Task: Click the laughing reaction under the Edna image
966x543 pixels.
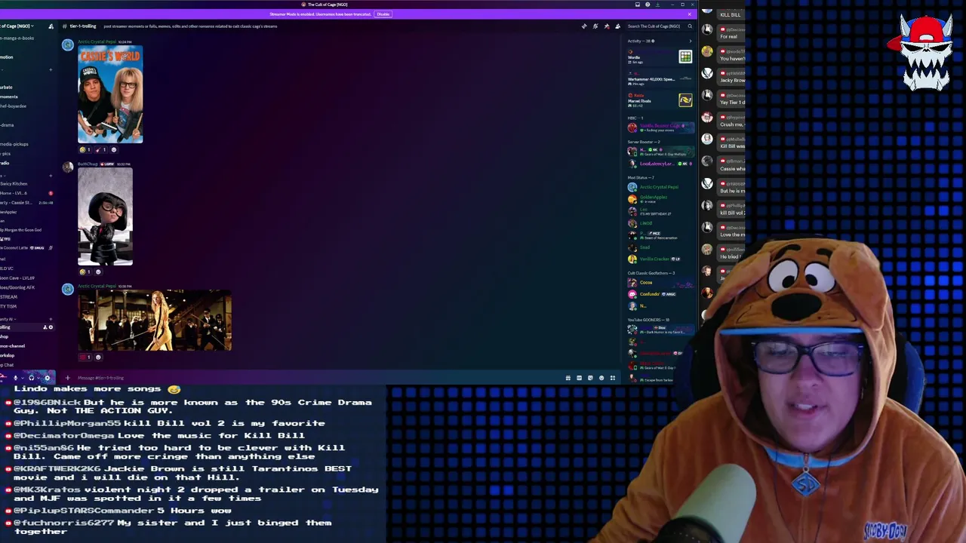Action: [85, 271]
